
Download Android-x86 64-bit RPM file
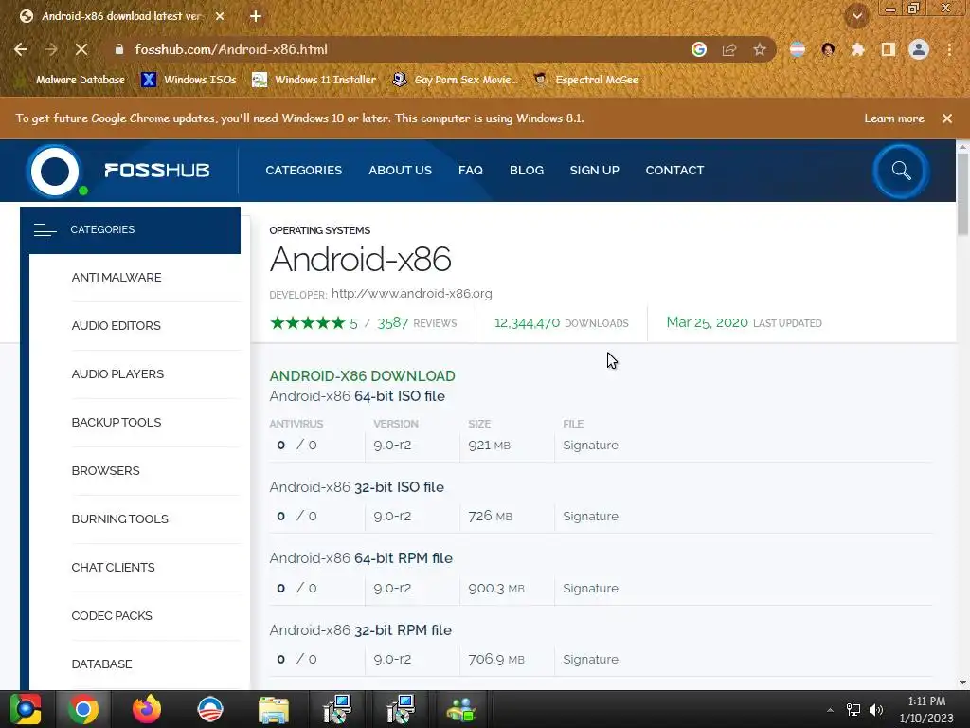pos(361,558)
